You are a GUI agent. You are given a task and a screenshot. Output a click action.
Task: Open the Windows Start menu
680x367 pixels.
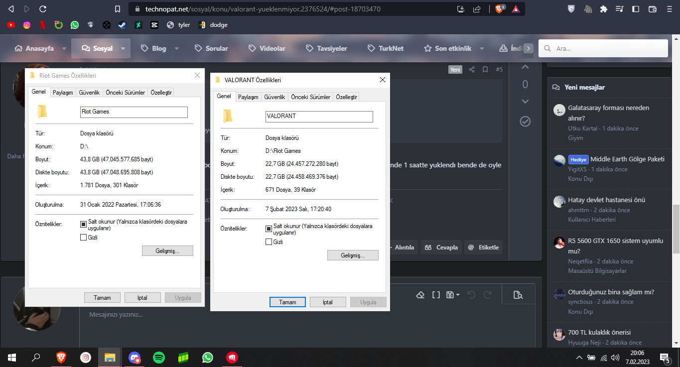(x=12, y=357)
